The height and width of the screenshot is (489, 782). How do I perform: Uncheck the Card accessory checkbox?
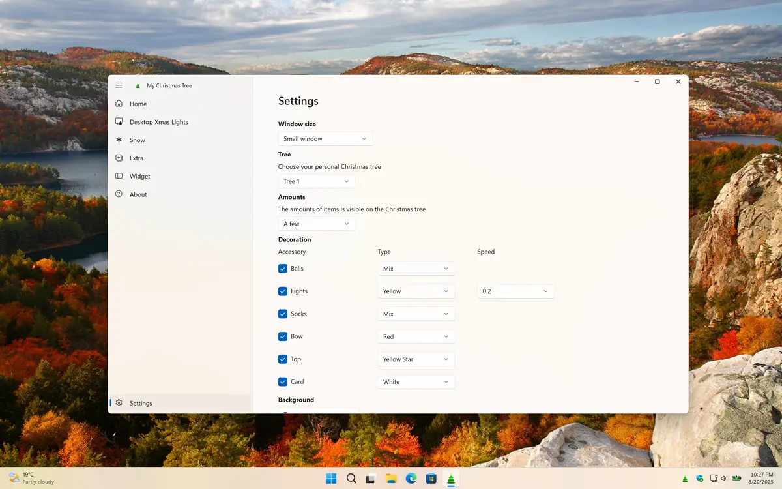(x=283, y=382)
